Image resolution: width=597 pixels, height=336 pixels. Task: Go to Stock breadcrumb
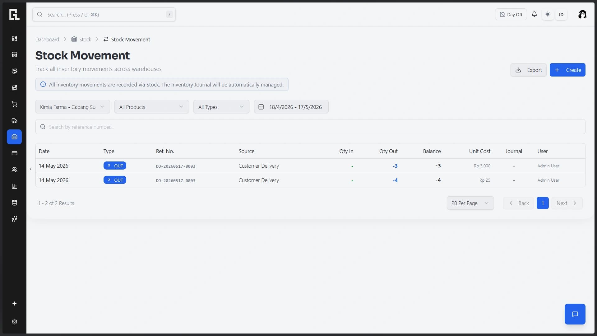coord(81,40)
